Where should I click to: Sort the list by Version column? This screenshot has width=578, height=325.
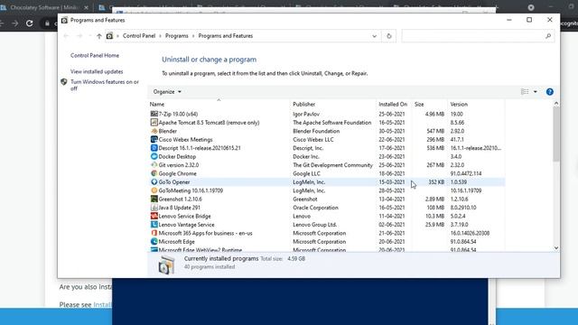pyautogui.click(x=476, y=105)
